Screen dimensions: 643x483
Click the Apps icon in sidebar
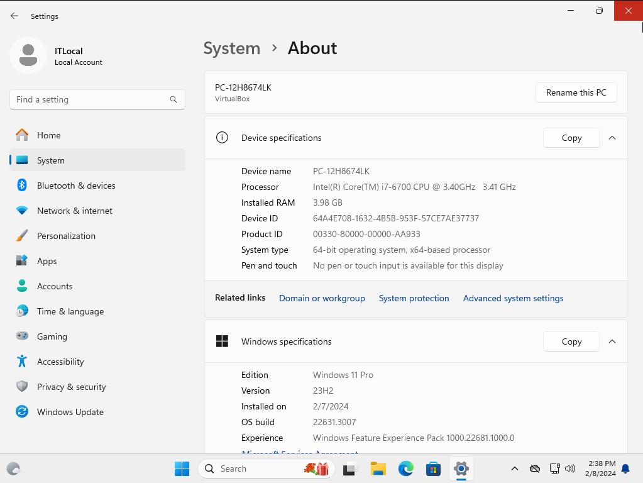click(22, 260)
